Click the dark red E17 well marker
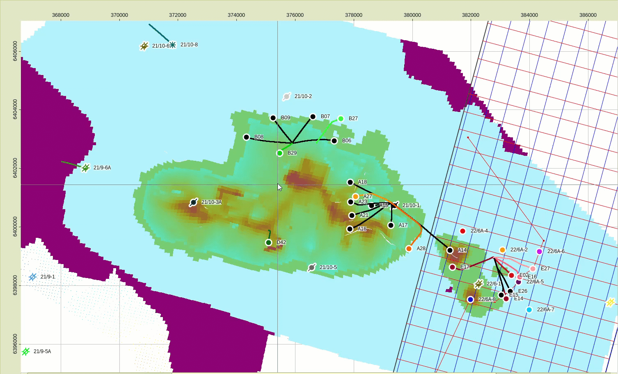The width and height of the screenshot is (618, 374). pos(452,267)
